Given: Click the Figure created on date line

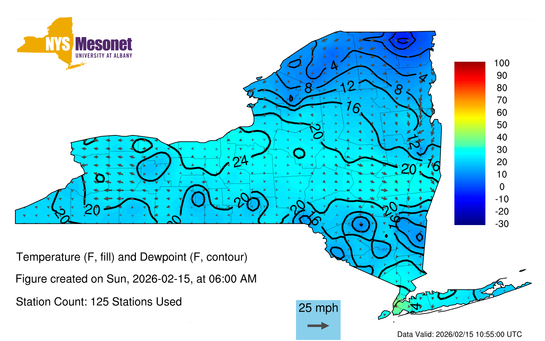Looking at the screenshot, I should [136, 279].
